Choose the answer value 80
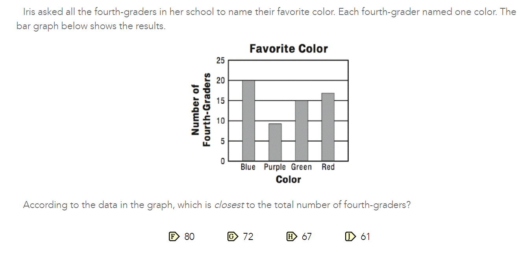The height and width of the screenshot is (264, 518). pyautogui.click(x=189, y=236)
